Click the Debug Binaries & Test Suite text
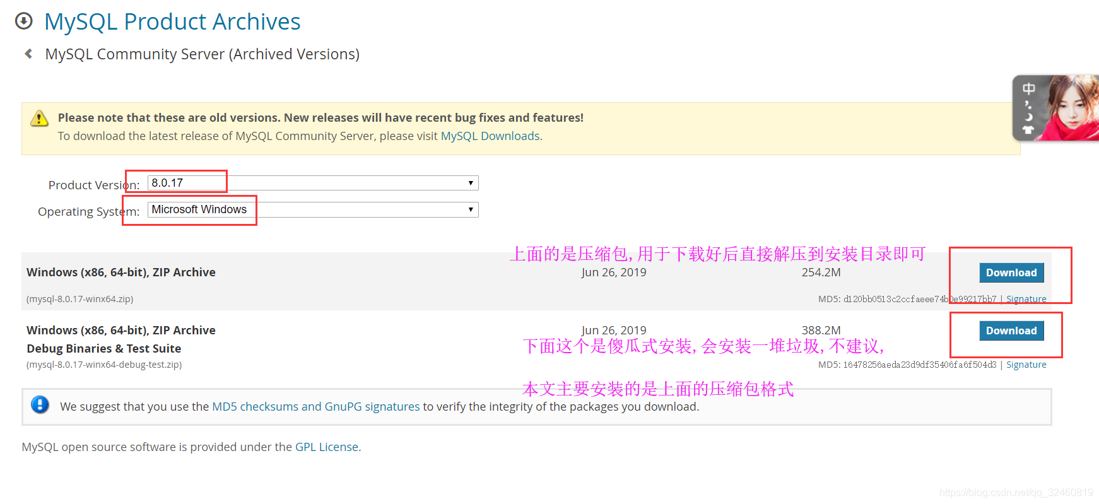 [x=104, y=349]
